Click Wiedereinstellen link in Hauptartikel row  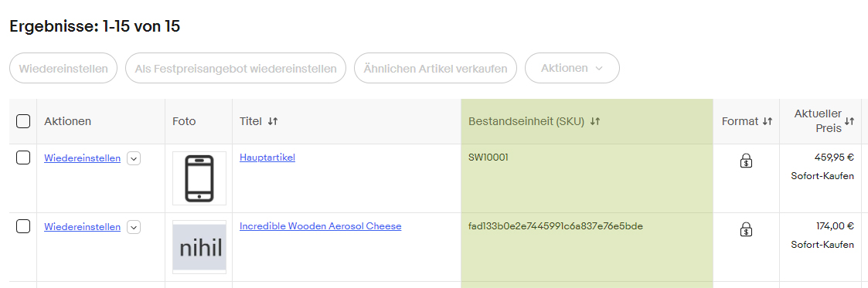coord(83,158)
